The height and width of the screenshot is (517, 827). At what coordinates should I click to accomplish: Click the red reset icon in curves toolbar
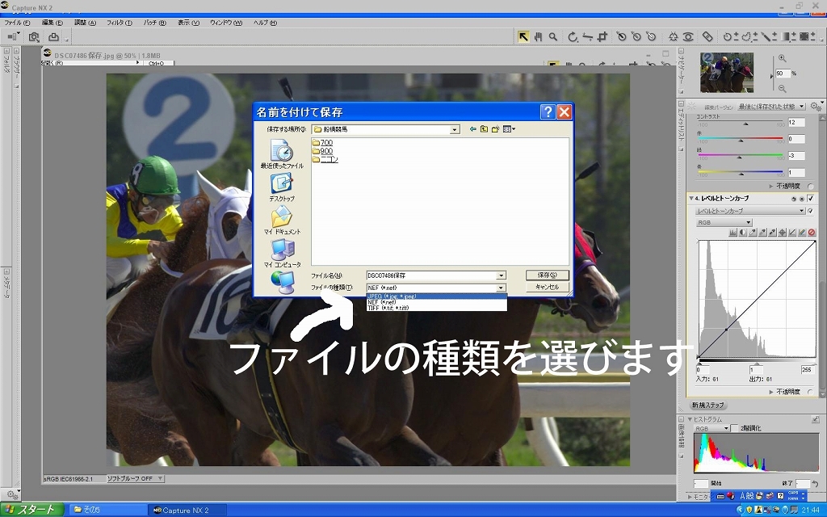pyautogui.click(x=812, y=232)
